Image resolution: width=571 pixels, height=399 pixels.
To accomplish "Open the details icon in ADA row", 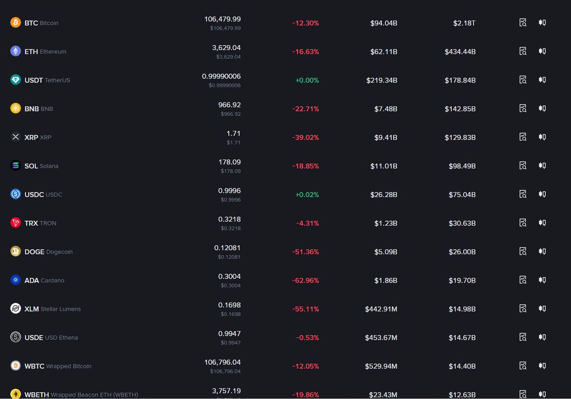I will 523,280.
